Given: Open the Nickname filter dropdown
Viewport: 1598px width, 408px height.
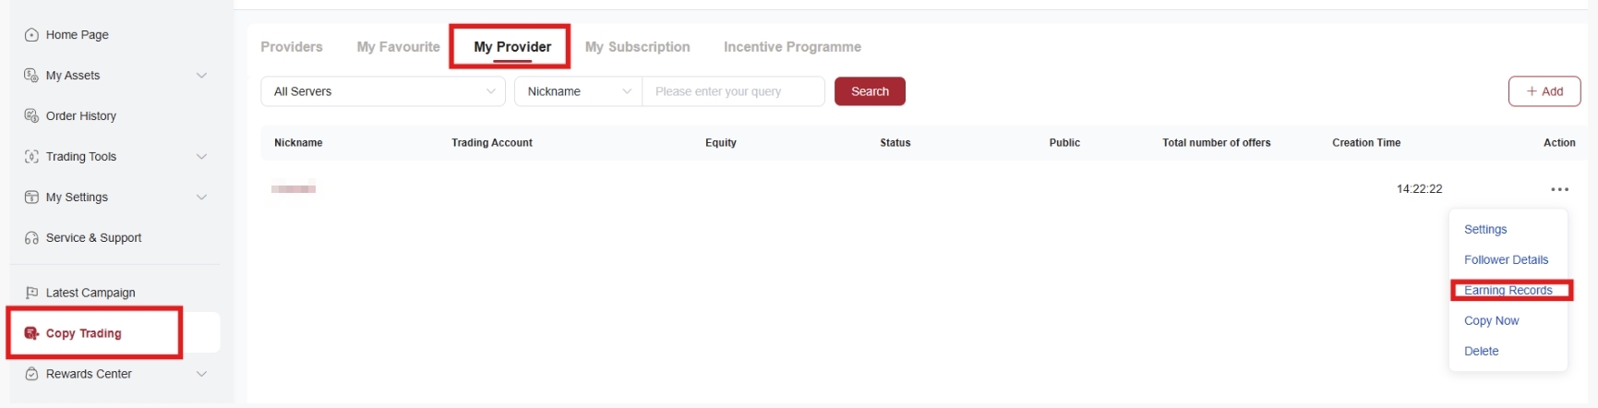Looking at the screenshot, I should point(578,91).
